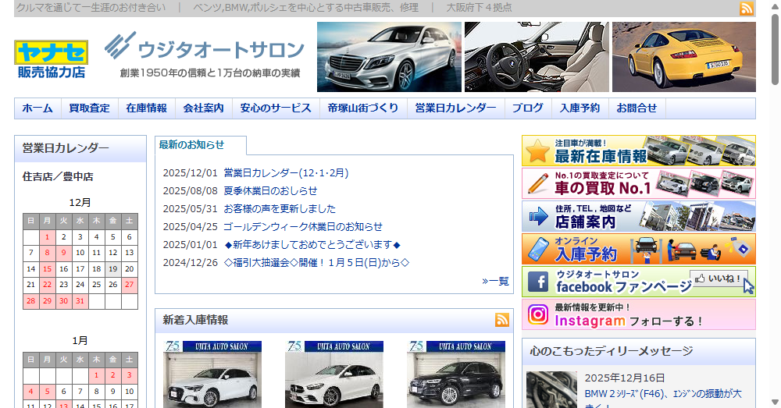The height and width of the screenshot is (408, 781).
Task: Open the 店舗案内 arrow banner
Action: [x=638, y=217]
